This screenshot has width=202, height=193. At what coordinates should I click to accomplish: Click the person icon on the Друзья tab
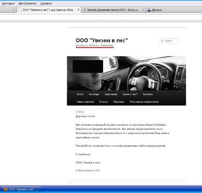point(149,10)
